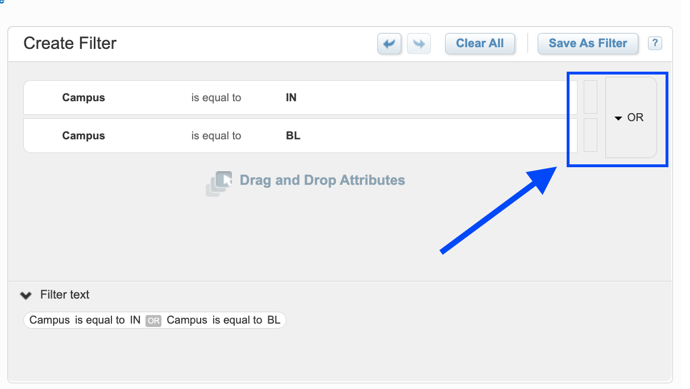
Task: Click the redo arrow icon
Action: click(x=419, y=44)
